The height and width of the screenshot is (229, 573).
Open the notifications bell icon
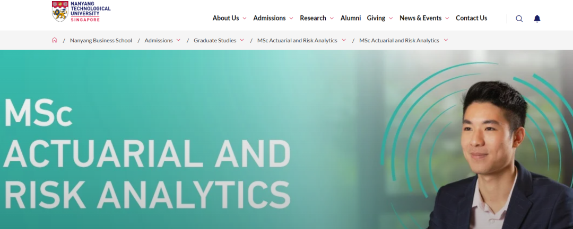[x=537, y=19]
